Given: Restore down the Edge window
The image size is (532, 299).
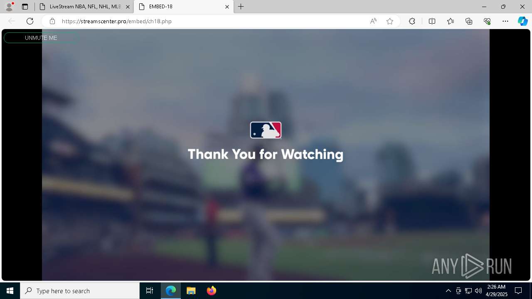Looking at the screenshot, I should point(503,7).
